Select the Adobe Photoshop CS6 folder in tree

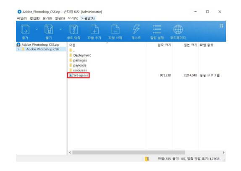(x=42, y=49)
